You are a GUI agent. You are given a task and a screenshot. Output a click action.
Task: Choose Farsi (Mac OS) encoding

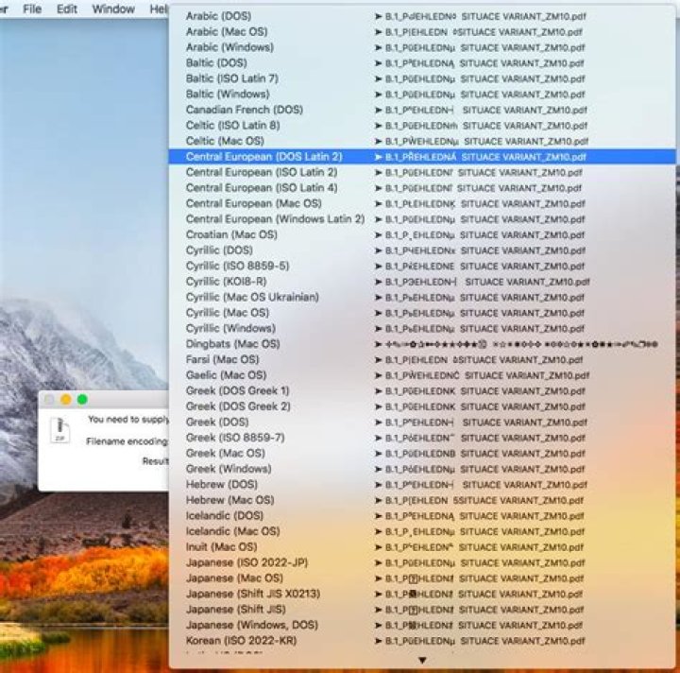point(422,360)
